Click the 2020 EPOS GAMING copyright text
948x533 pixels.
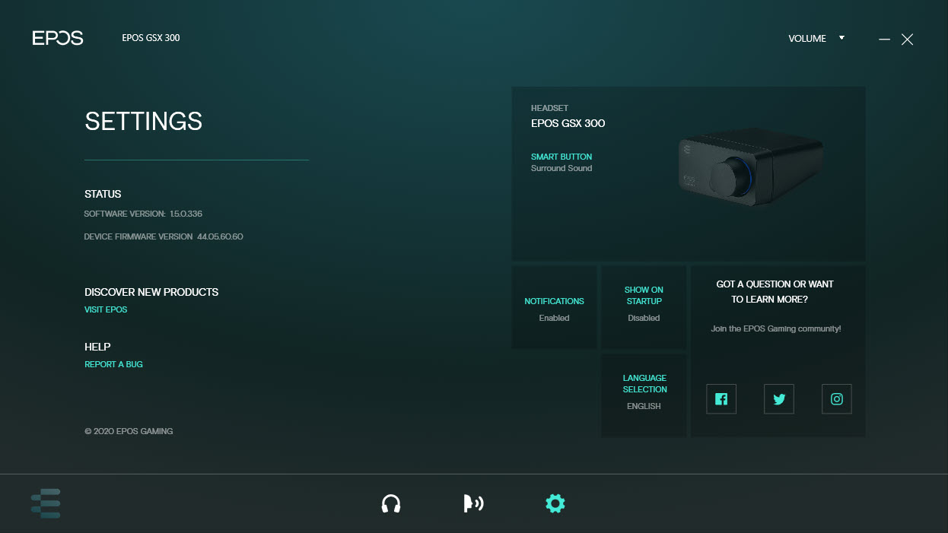click(129, 431)
